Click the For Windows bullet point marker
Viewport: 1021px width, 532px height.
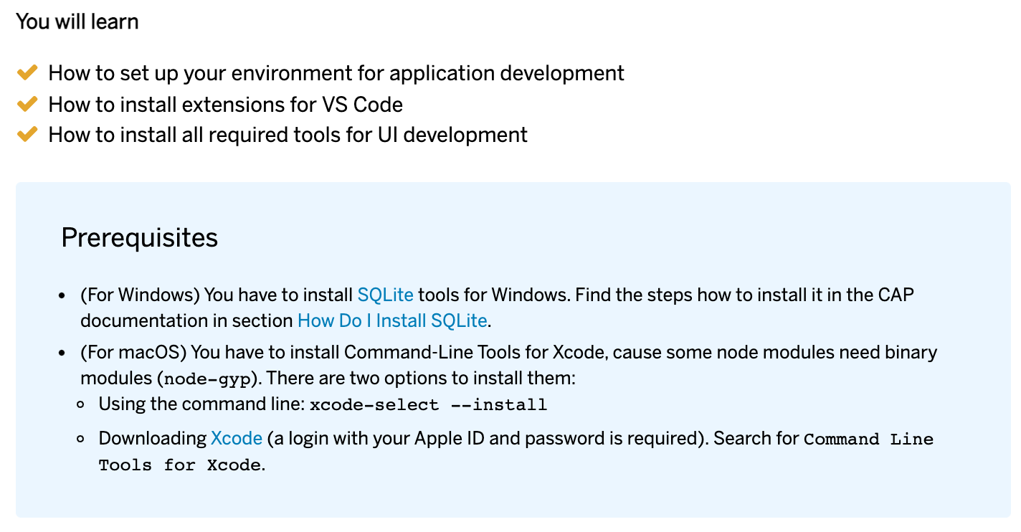[62, 295]
